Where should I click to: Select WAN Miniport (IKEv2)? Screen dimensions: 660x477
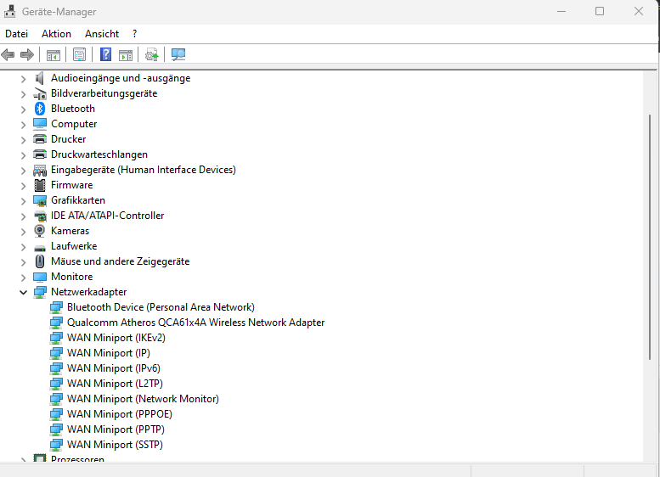pos(116,338)
